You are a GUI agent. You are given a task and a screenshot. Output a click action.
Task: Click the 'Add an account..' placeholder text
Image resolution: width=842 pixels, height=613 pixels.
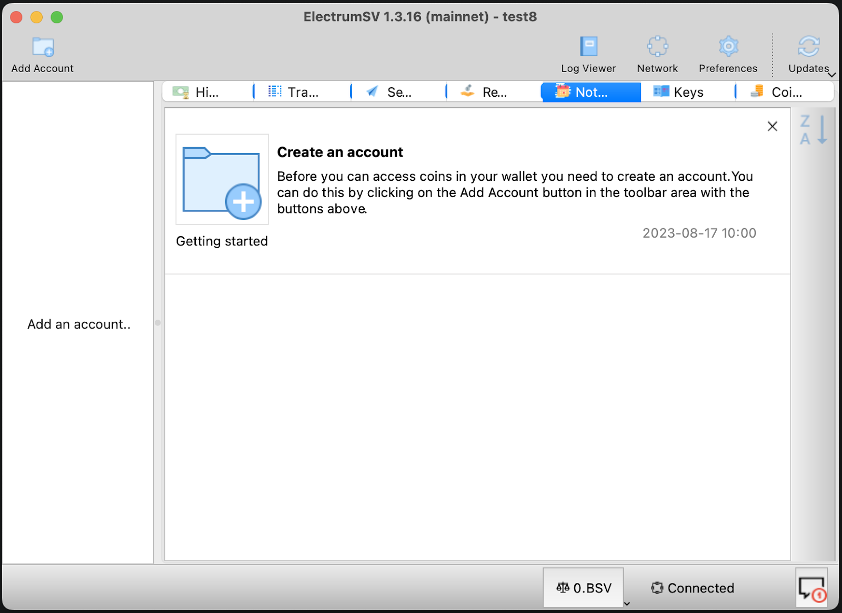point(79,324)
